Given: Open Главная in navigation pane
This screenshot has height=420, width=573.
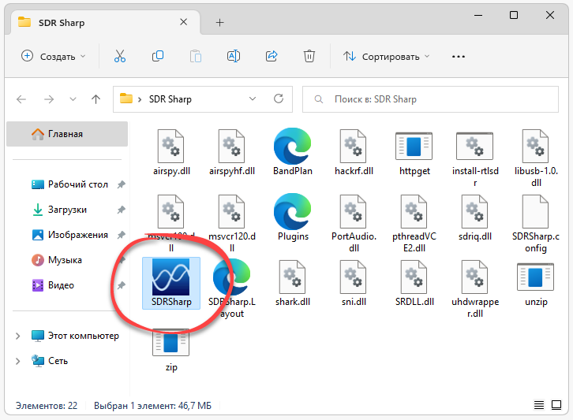Looking at the screenshot, I should 67,134.
